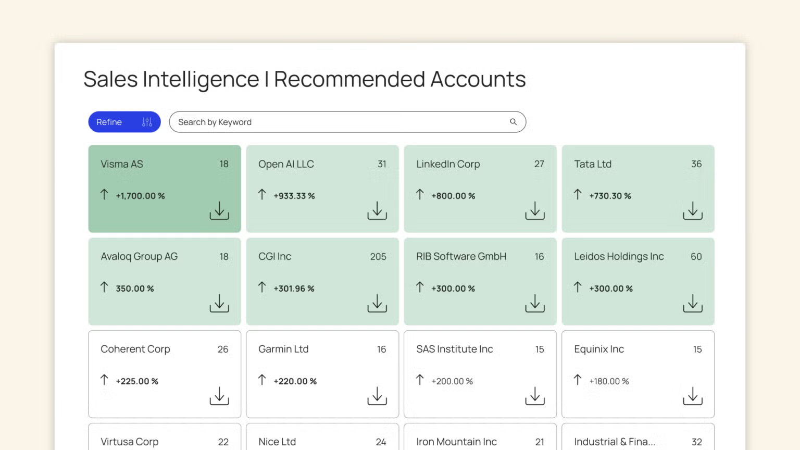Open the Industrial & Fina... card

point(638,436)
